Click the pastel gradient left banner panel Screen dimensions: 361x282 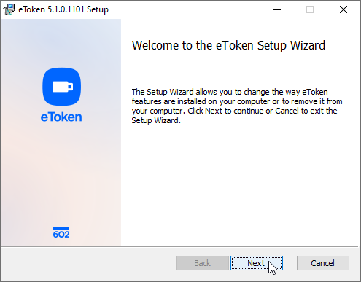click(61, 133)
